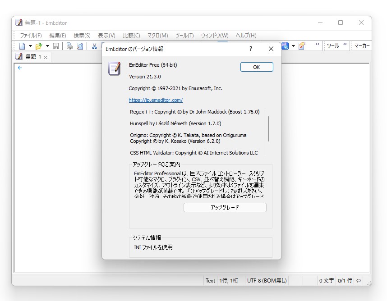Click the OK button in the version dialog
This screenshot has height=301, width=387.
pyautogui.click(x=256, y=67)
